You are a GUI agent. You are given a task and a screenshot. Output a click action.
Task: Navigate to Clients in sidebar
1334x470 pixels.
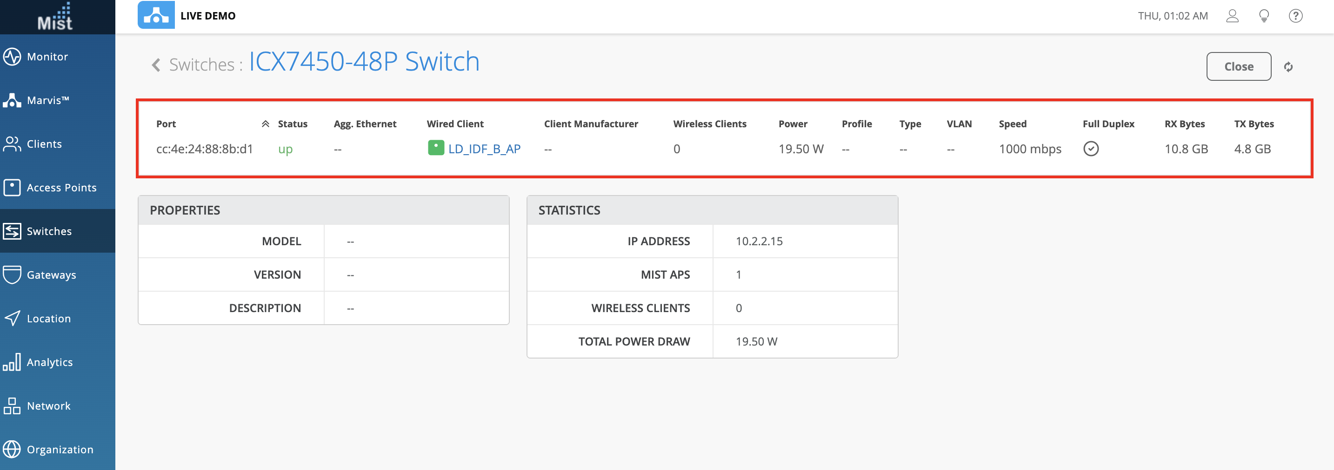tap(44, 144)
